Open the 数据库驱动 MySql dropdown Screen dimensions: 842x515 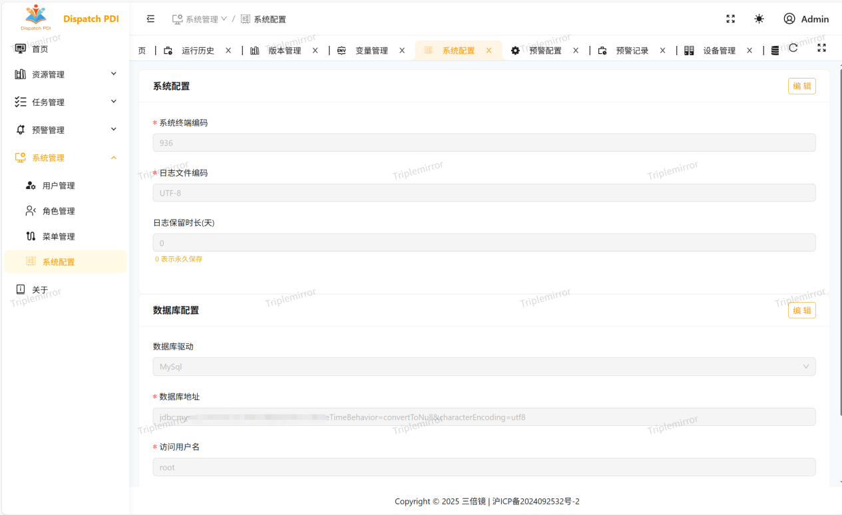[484, 367]
